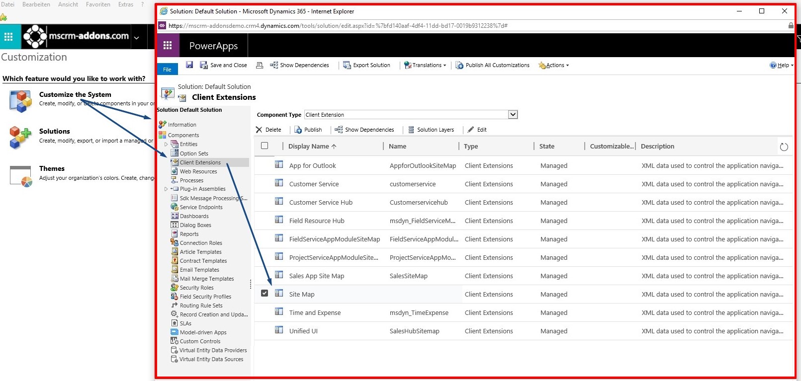Image resolution: width=801 pixels, height=381 pixels.
Task: Open Custom Controls in the tree
Action: click(200, 341)
